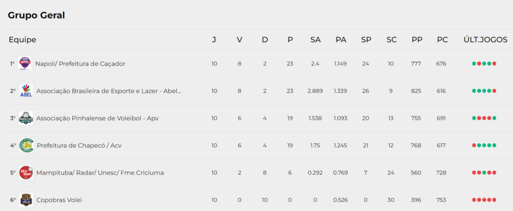Click the ÚLT.JOGOS column header
This screenshot has height=211, width=513.
[485, 40]
